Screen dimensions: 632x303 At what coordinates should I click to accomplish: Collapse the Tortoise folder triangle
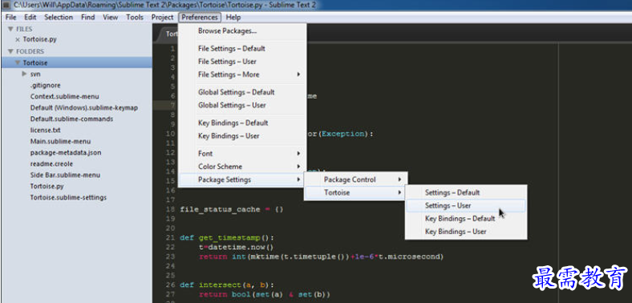click(x=18, y=63)
